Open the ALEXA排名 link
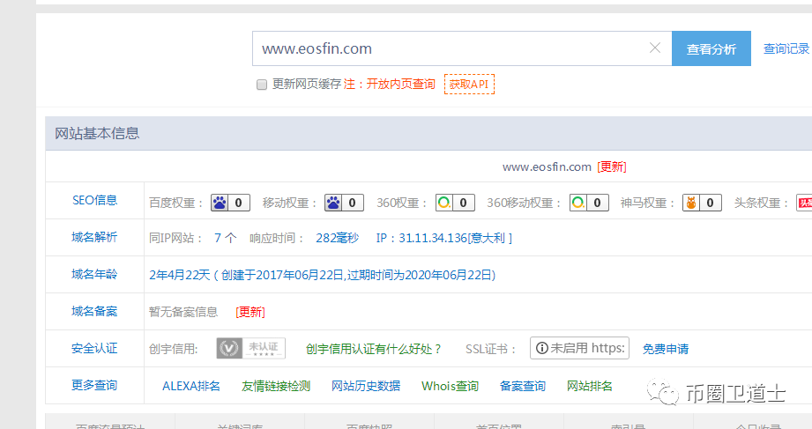812x429 pixels. [191, 386]
